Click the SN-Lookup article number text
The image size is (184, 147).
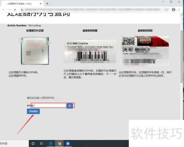tap(35, 26)
